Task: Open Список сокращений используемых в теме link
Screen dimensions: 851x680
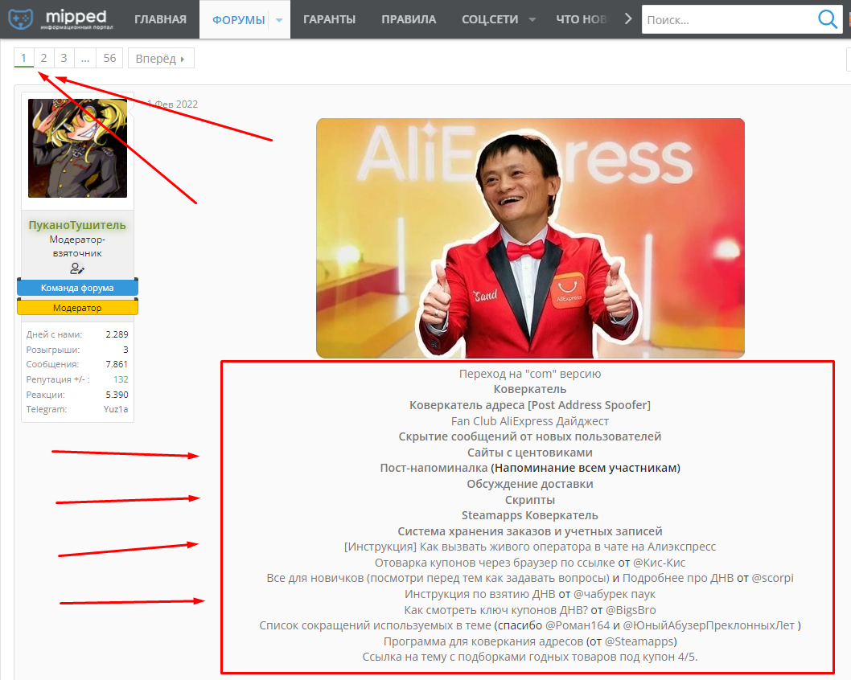Action: pos(375,625)
